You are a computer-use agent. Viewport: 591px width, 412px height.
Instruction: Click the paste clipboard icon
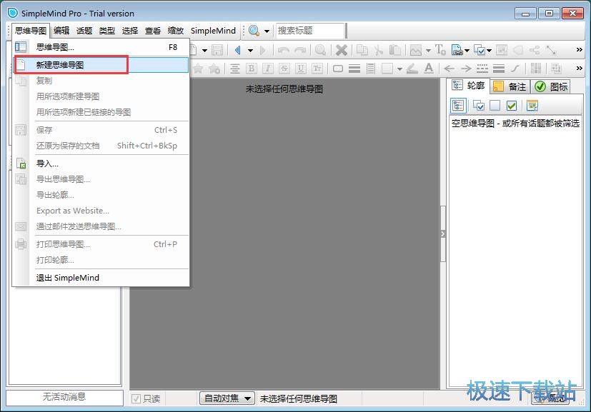click(x=395, y=50)
